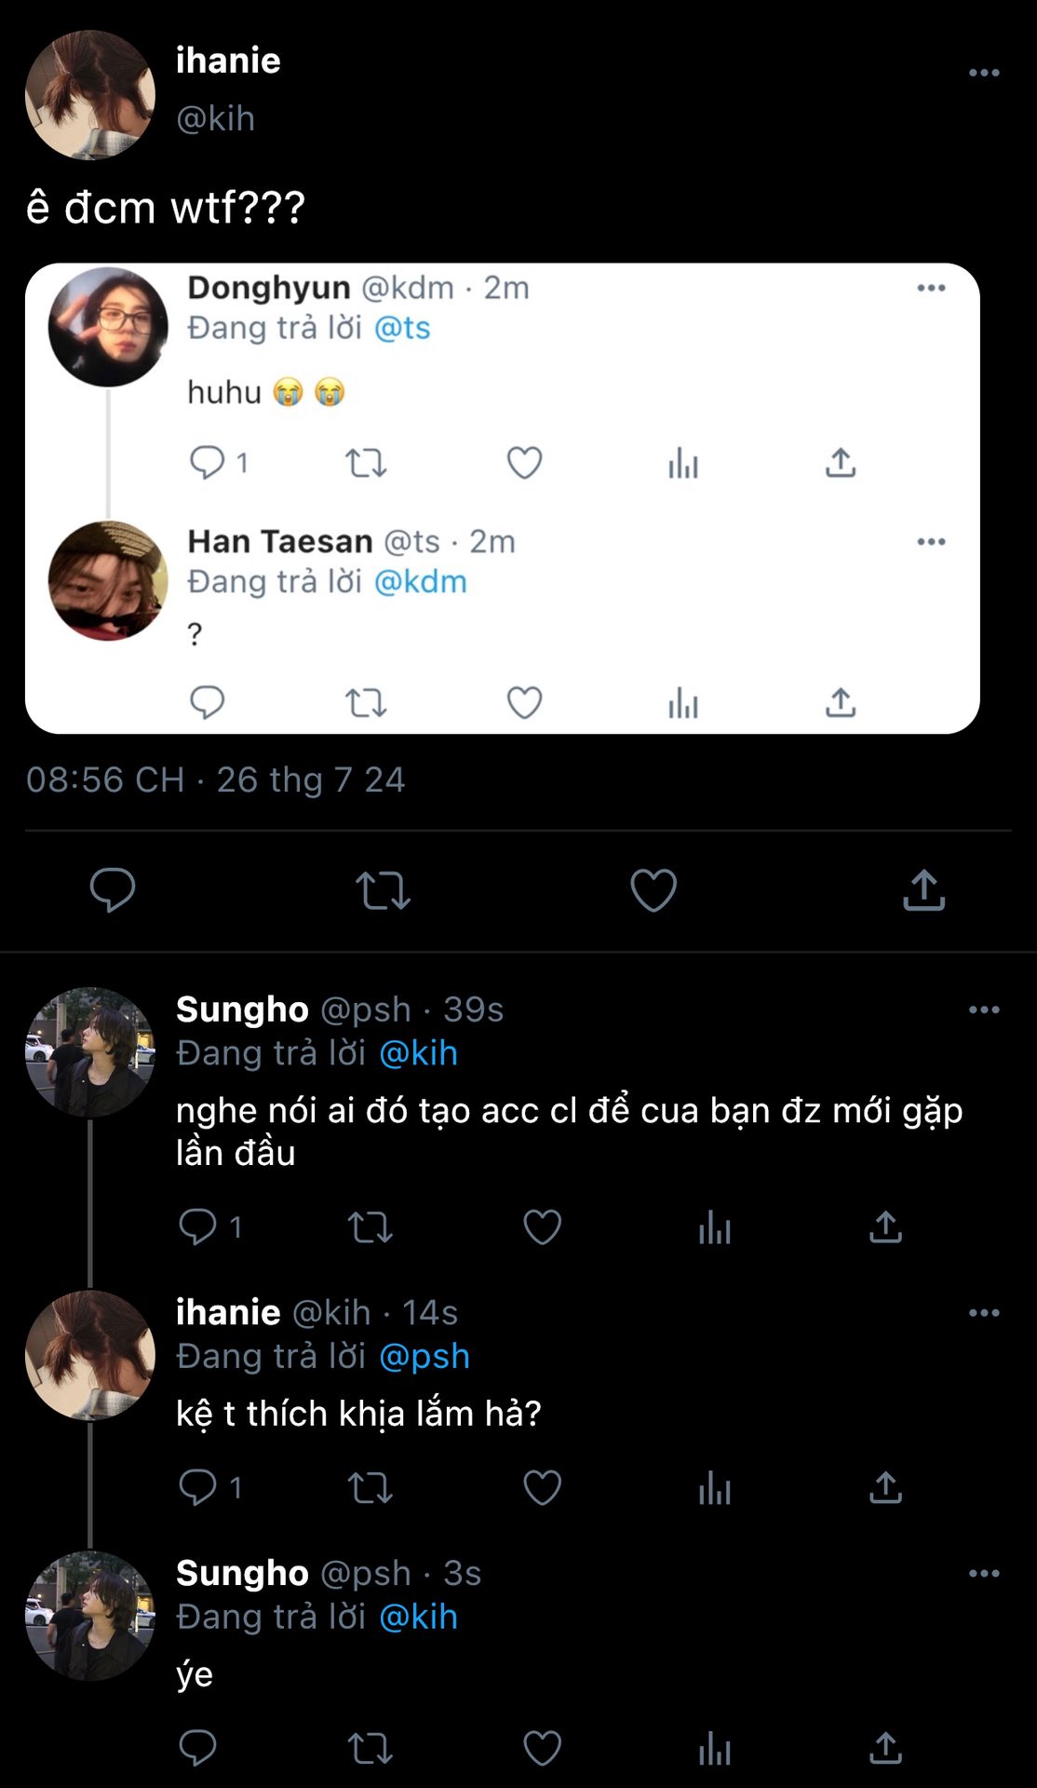The image size is (1037, 1788).
Task: Share ihanie's 14s reply
Action: coord(885,1488)
